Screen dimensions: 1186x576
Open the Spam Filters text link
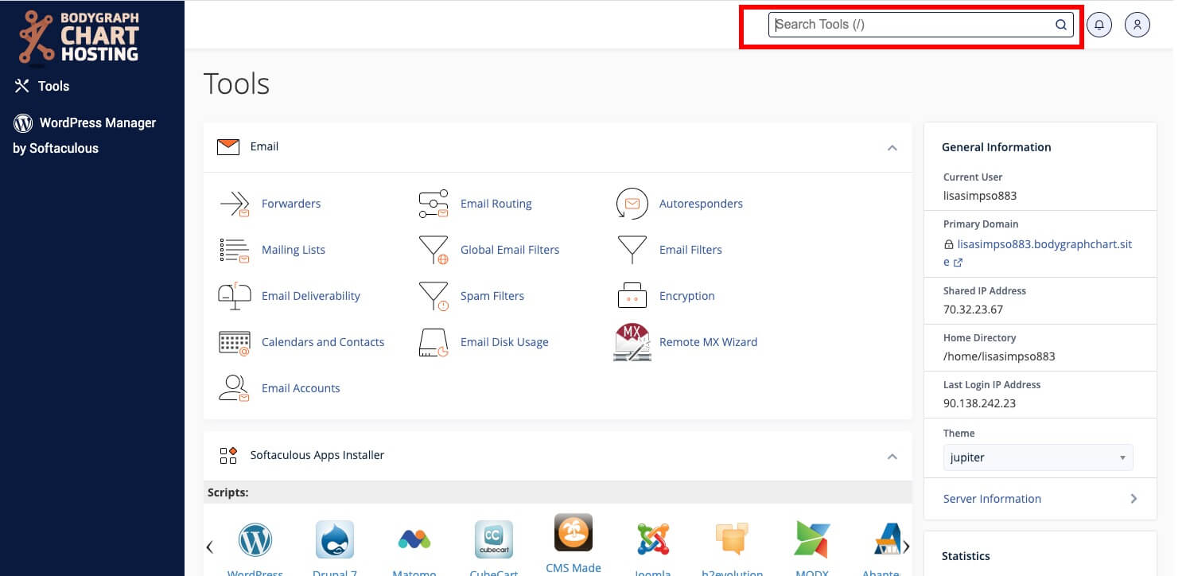coord(492,296)
